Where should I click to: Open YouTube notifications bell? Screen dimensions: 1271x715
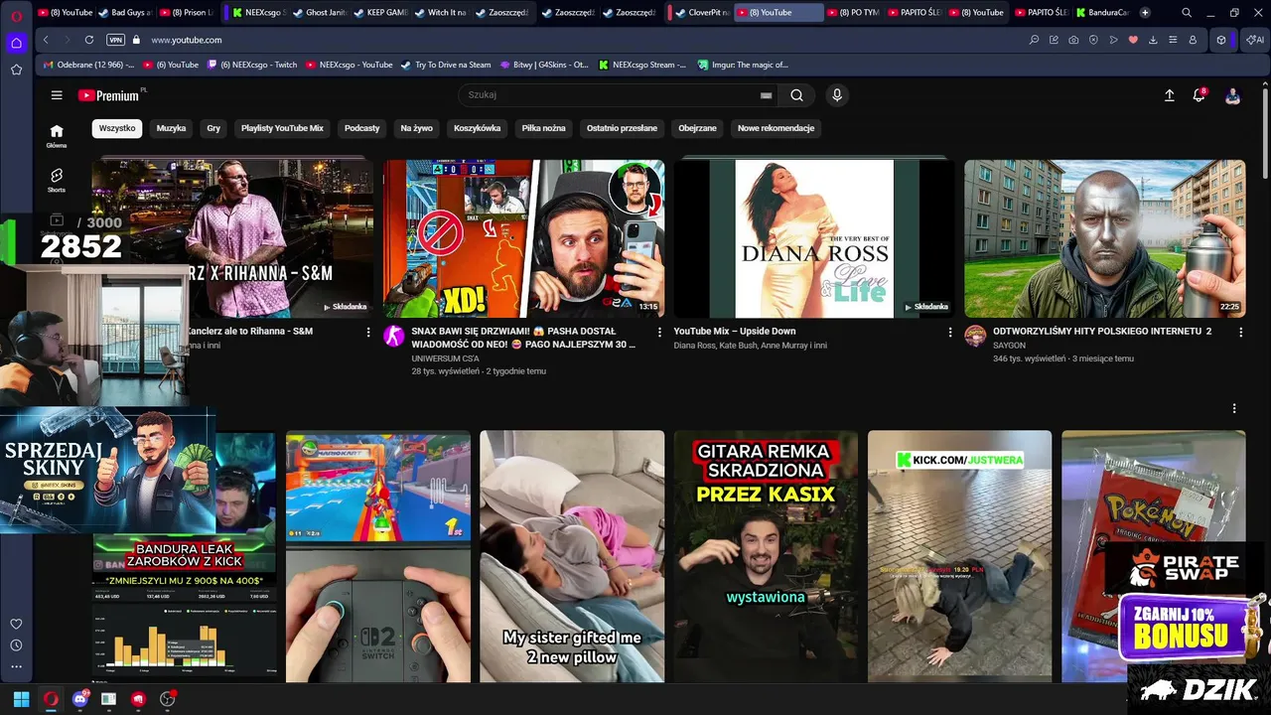coord(1200,95)
